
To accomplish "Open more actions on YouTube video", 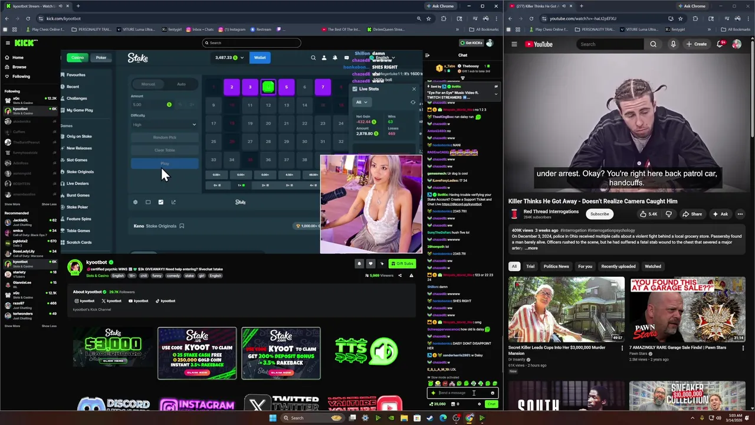I will tap(740, 214).
